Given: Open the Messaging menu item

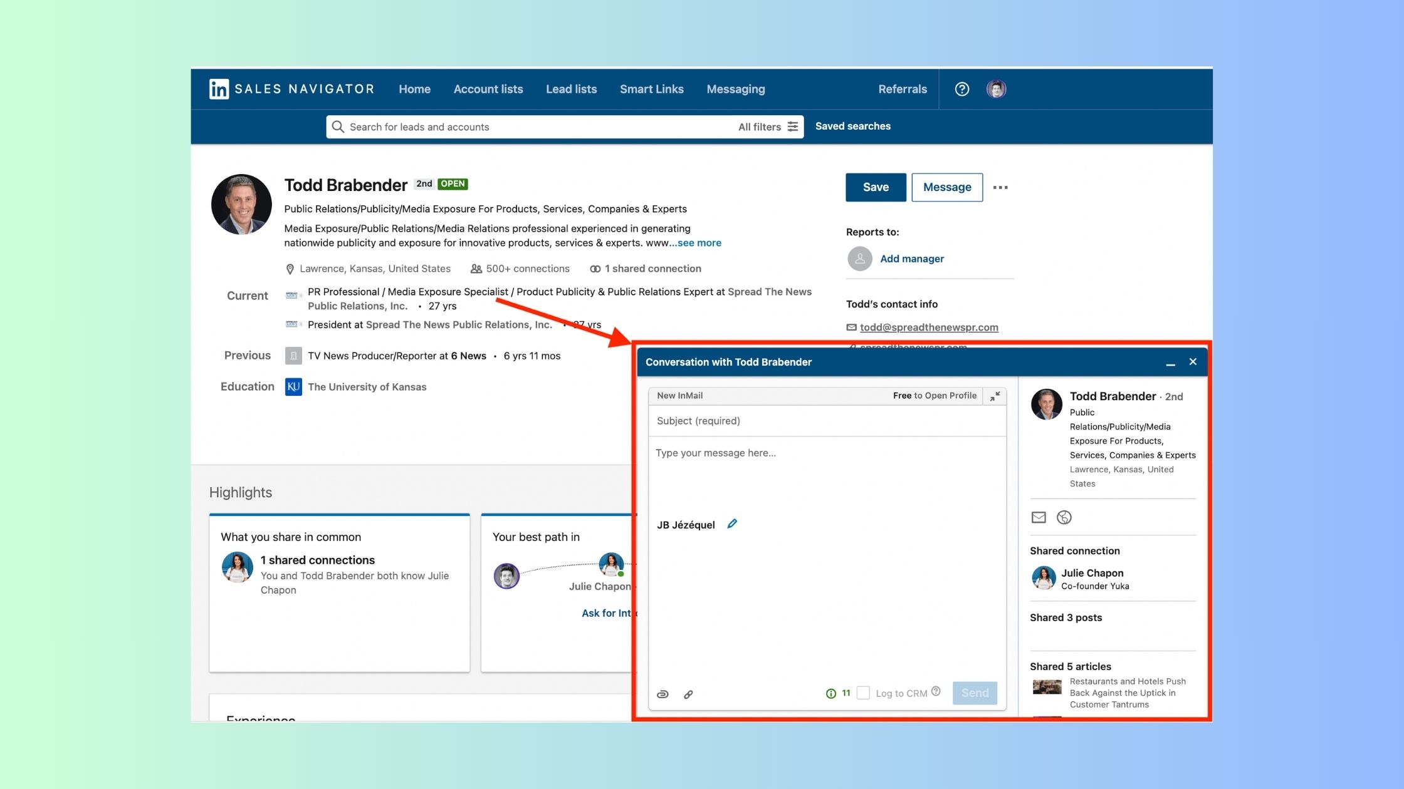Looking at the screenshot, I should pyautogui.click(x=736, y=89).
